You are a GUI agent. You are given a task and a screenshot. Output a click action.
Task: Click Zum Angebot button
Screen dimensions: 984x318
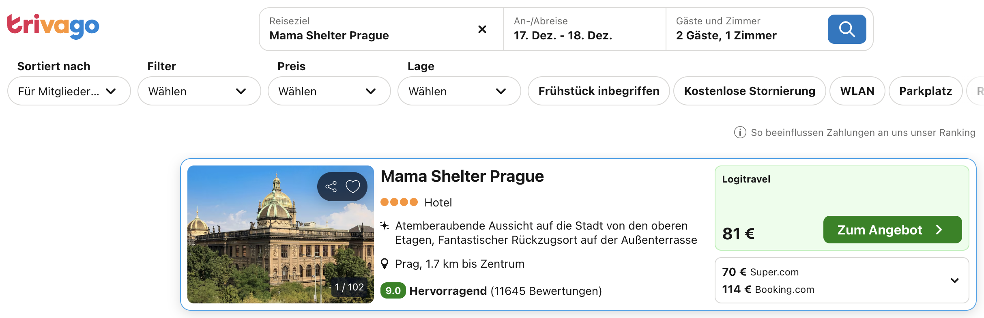(892, 230)
